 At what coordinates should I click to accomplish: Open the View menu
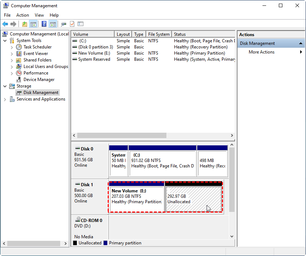pos(39,15)
